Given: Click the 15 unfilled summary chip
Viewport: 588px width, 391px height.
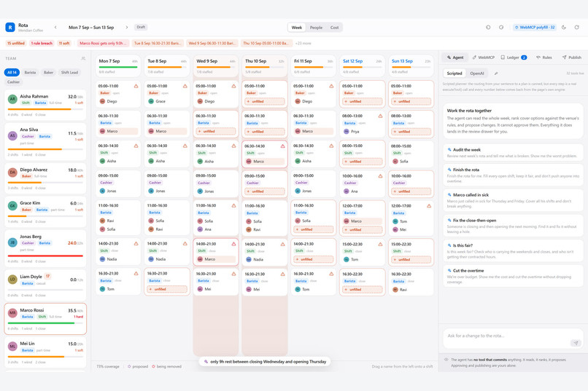Looking at the screenshot, I should pyautogui.click(x=16, y=44).
